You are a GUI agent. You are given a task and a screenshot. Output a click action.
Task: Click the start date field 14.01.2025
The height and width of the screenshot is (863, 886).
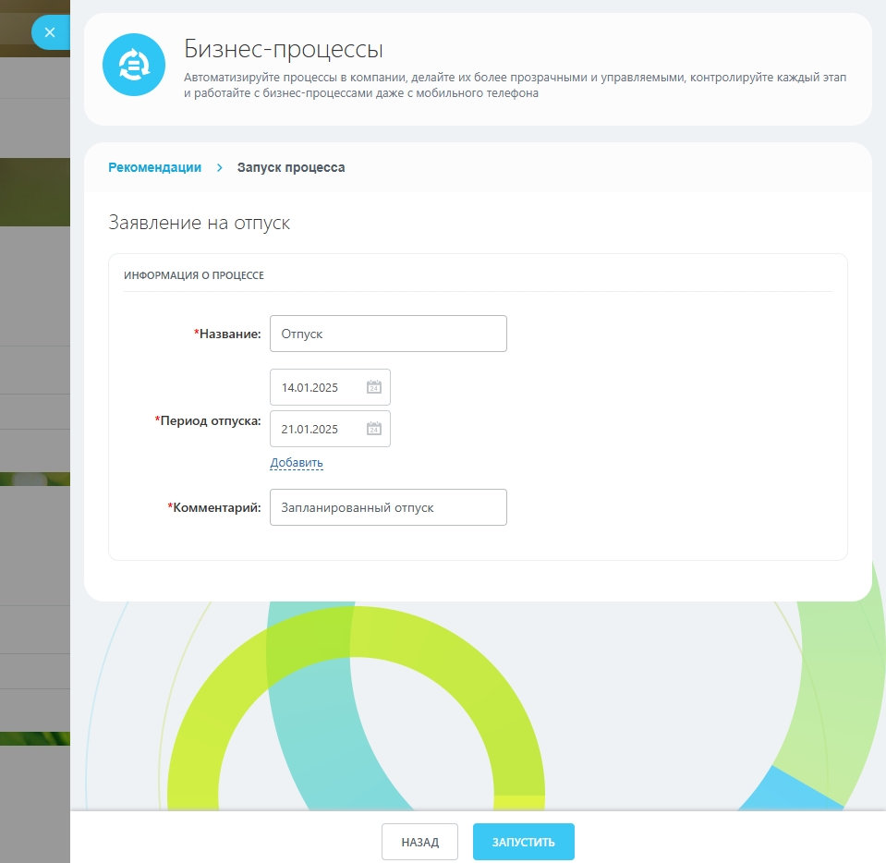[319, 387]
